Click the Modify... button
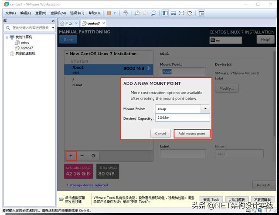 point(227,88)
